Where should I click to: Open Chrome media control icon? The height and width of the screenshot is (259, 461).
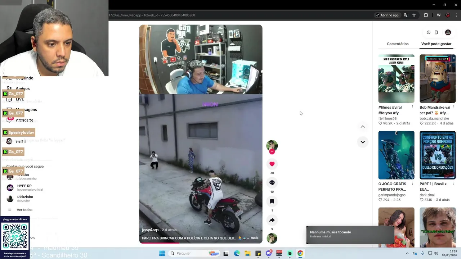(x=439, y=15)
